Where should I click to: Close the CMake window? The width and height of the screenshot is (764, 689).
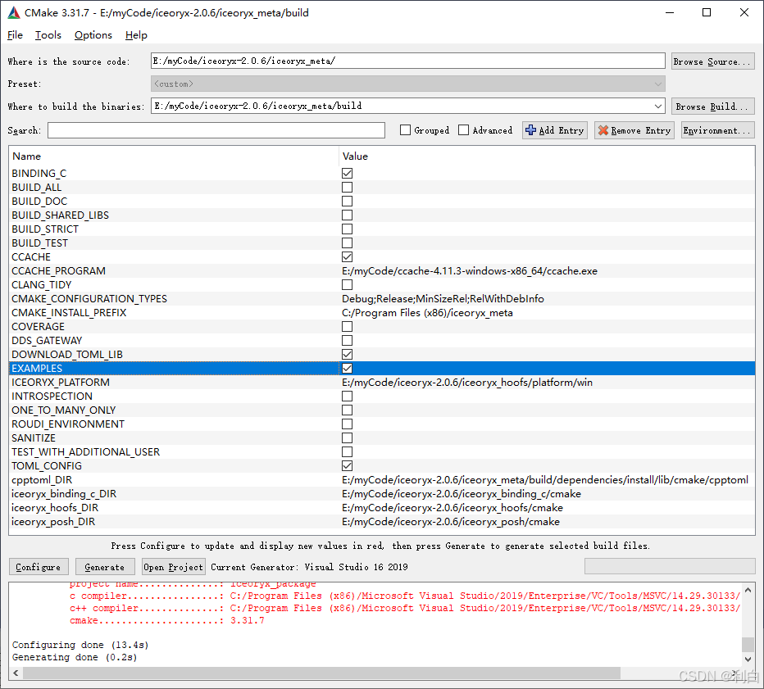pos(744,12)
